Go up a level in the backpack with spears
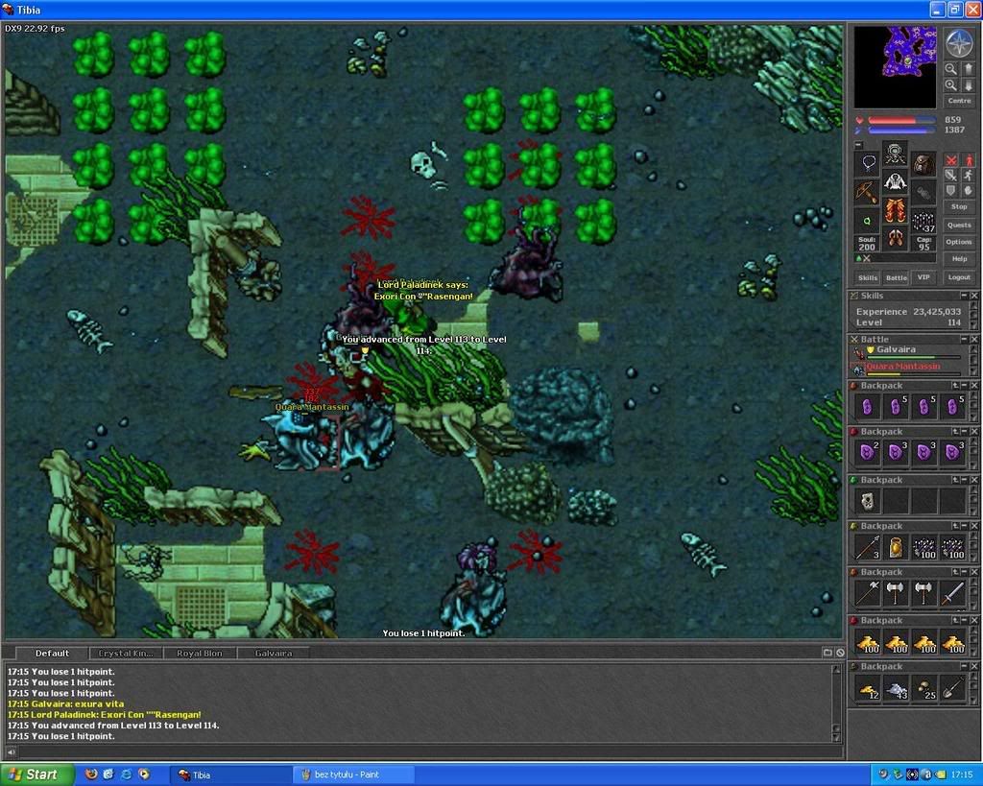 955,526
